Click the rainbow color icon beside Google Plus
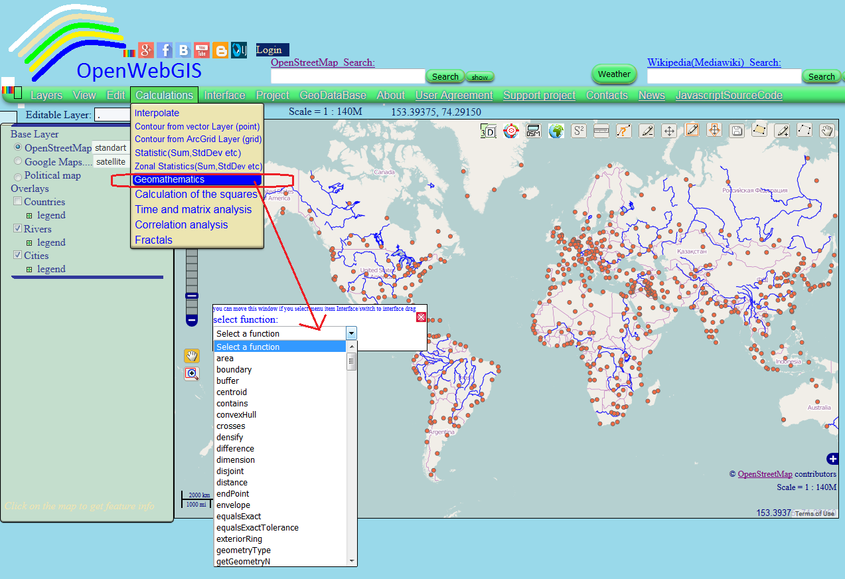Screen dimensions: 845x579 tap(129, 53)
